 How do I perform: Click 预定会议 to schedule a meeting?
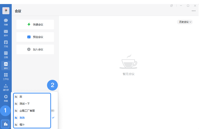pos(35,37)
